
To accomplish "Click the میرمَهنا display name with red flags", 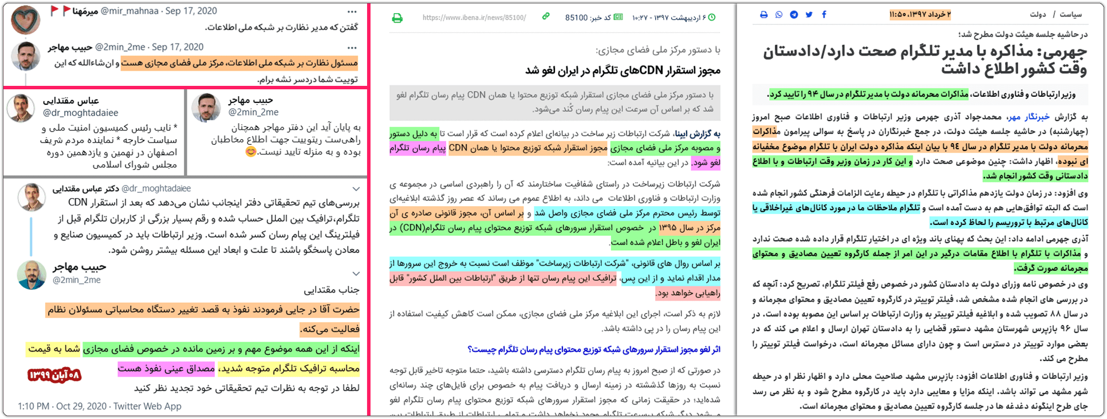I will pyautogui.click(x=75, y=11).
